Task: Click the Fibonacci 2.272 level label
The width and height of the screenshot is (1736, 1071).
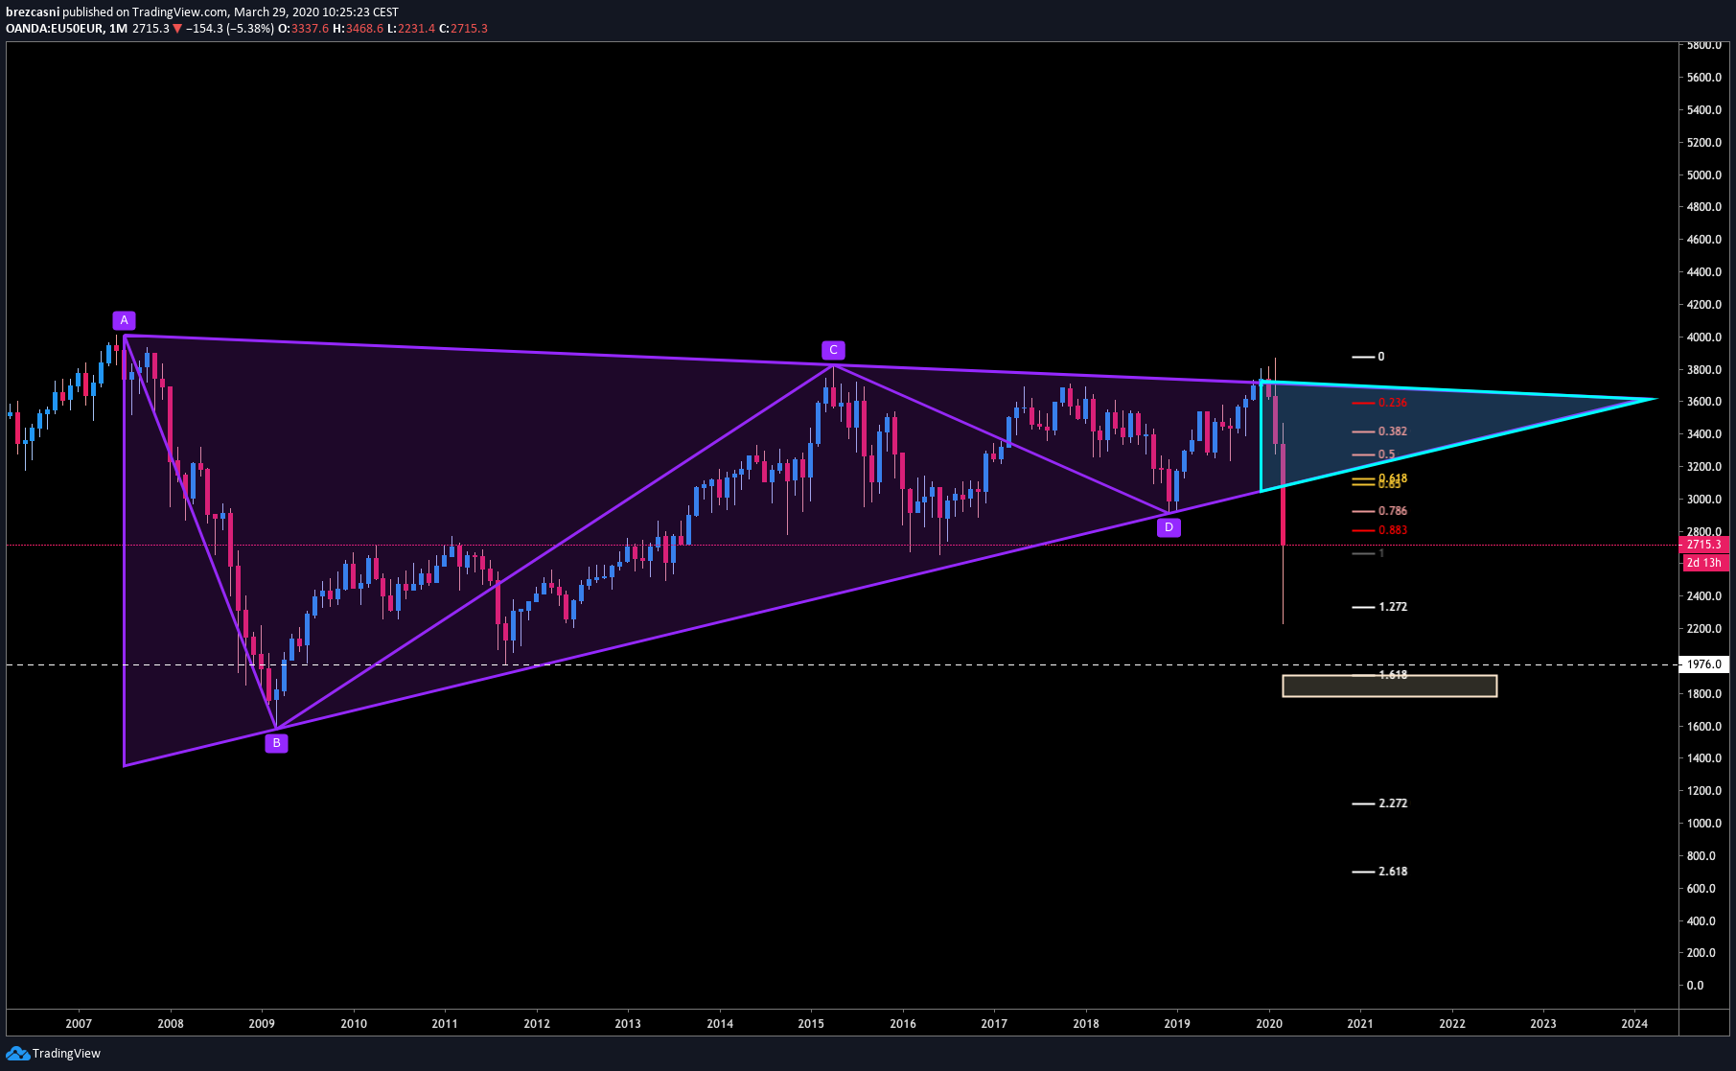Action: (x=1393, y=803)
